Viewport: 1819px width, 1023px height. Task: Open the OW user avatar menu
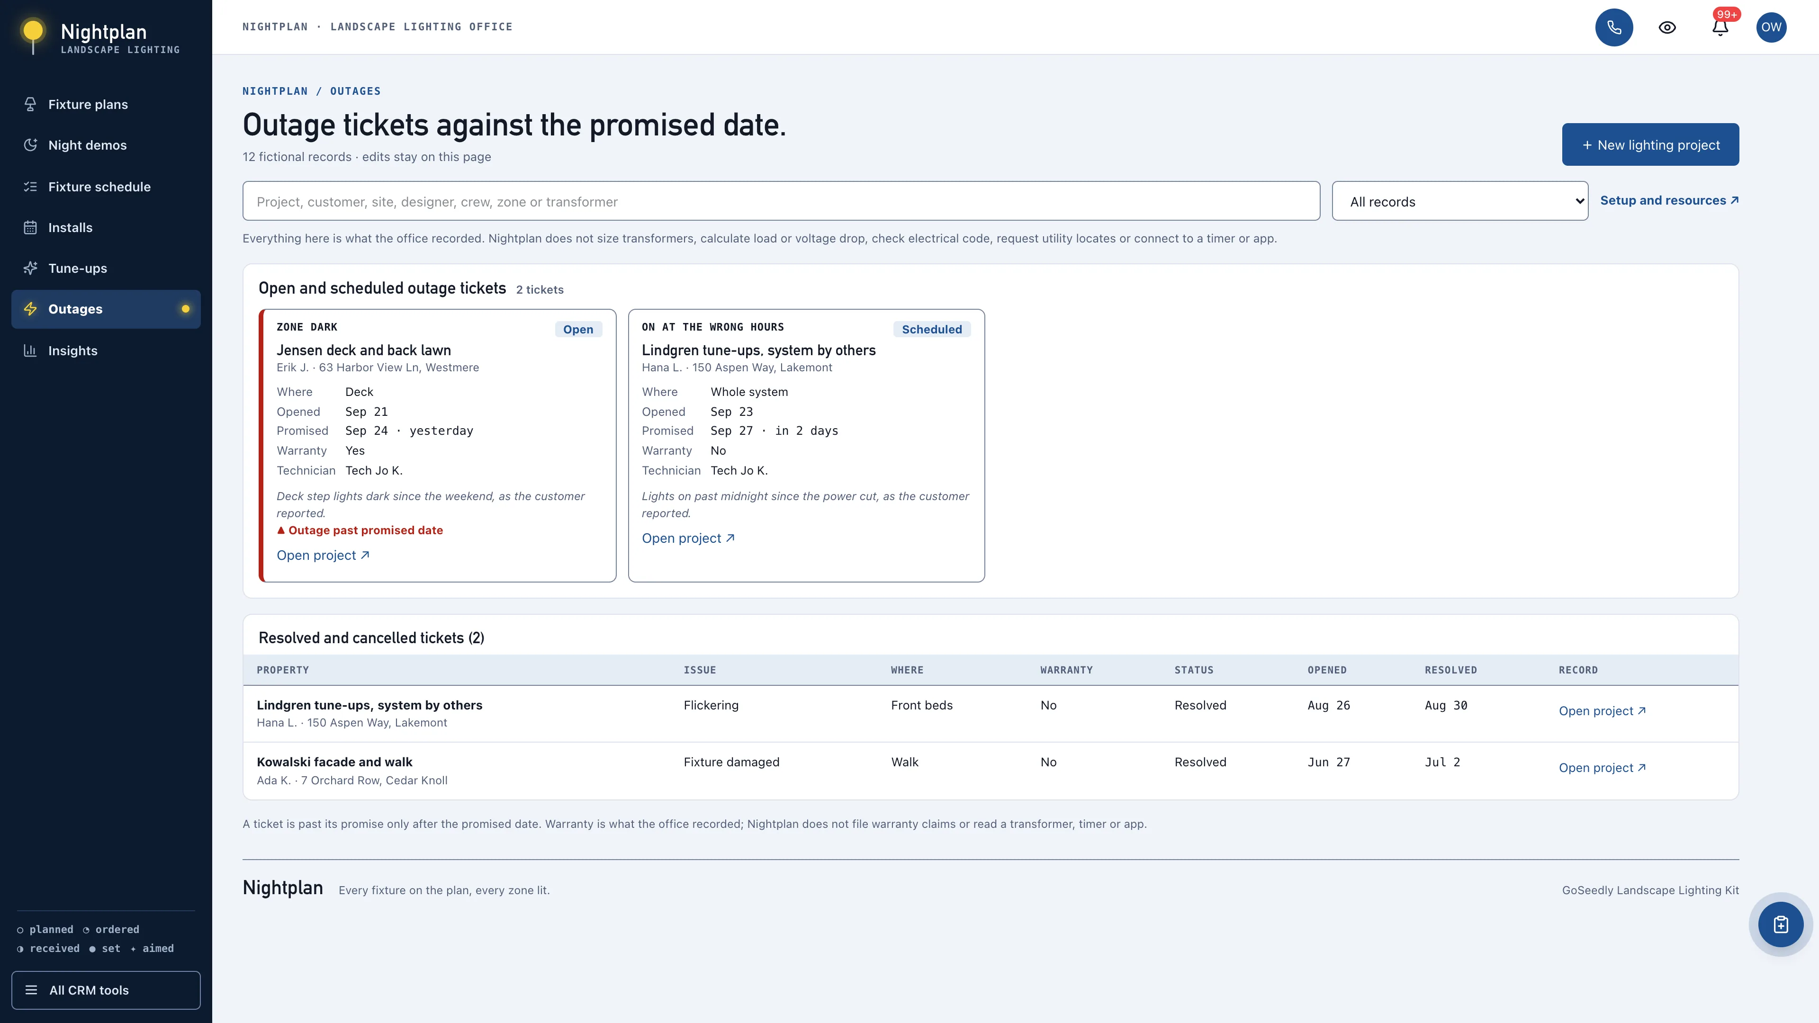1771,27
